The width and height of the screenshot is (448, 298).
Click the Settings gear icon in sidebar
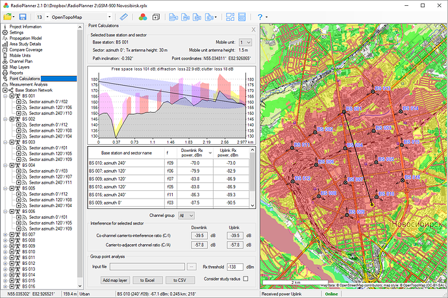(5, 32)
